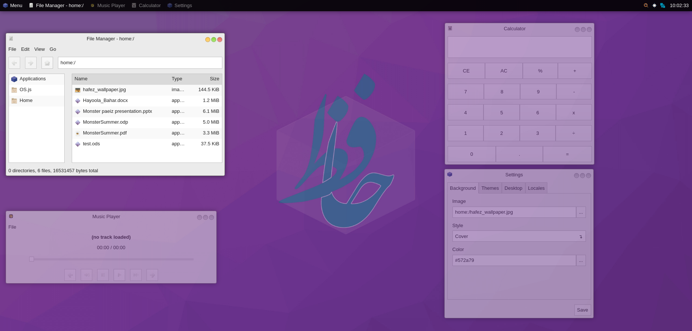Click the back arrow in File Manager
Image resolution: width=692 pixels, height=331 pixels.
click(14, 63)
